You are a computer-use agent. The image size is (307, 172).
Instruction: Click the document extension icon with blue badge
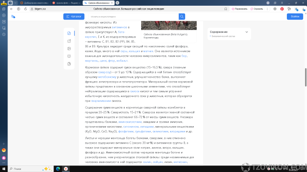pyautogui.click(x=296, y=9)
